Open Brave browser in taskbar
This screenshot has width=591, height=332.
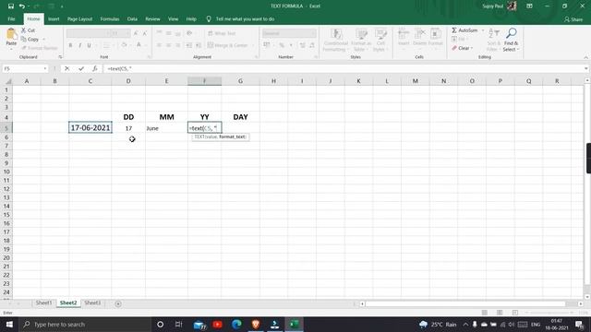coord(256,324)
